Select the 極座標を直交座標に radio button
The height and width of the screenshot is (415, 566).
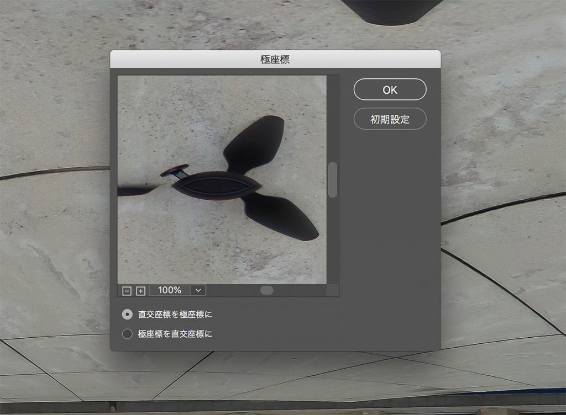(128, 334)
